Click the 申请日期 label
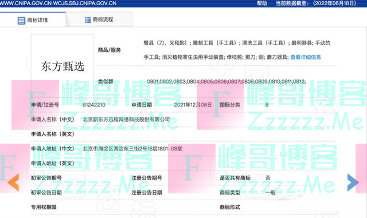The width and height of the screenshot is (367, 218). point(142,105)
